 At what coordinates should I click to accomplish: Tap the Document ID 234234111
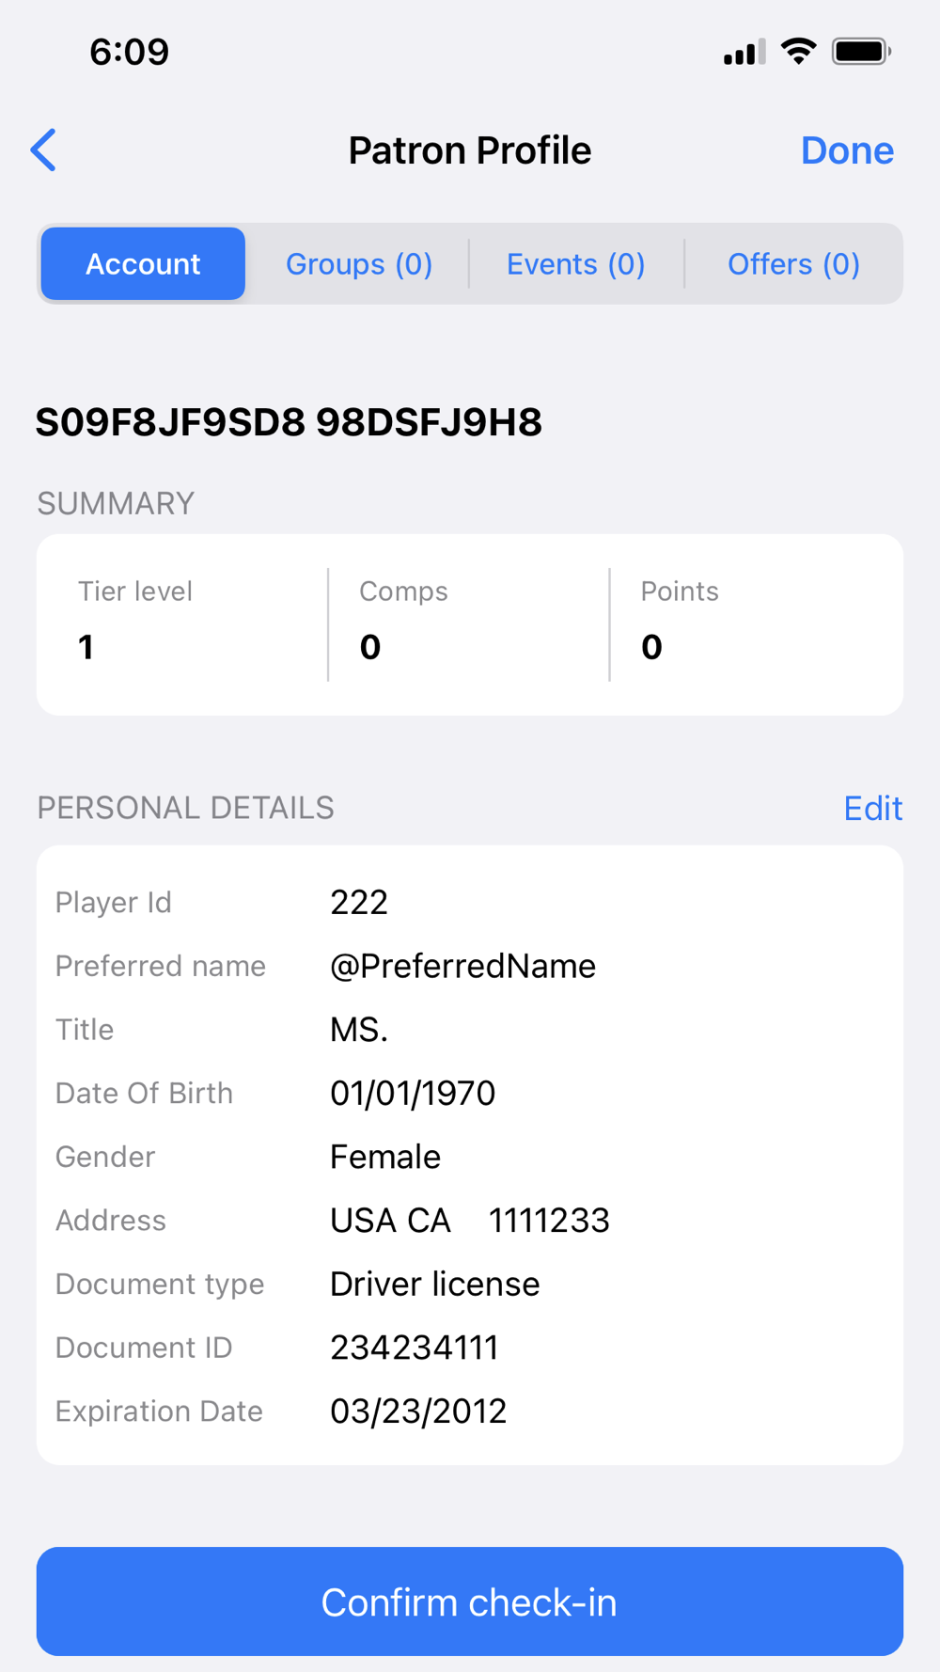414,1348
